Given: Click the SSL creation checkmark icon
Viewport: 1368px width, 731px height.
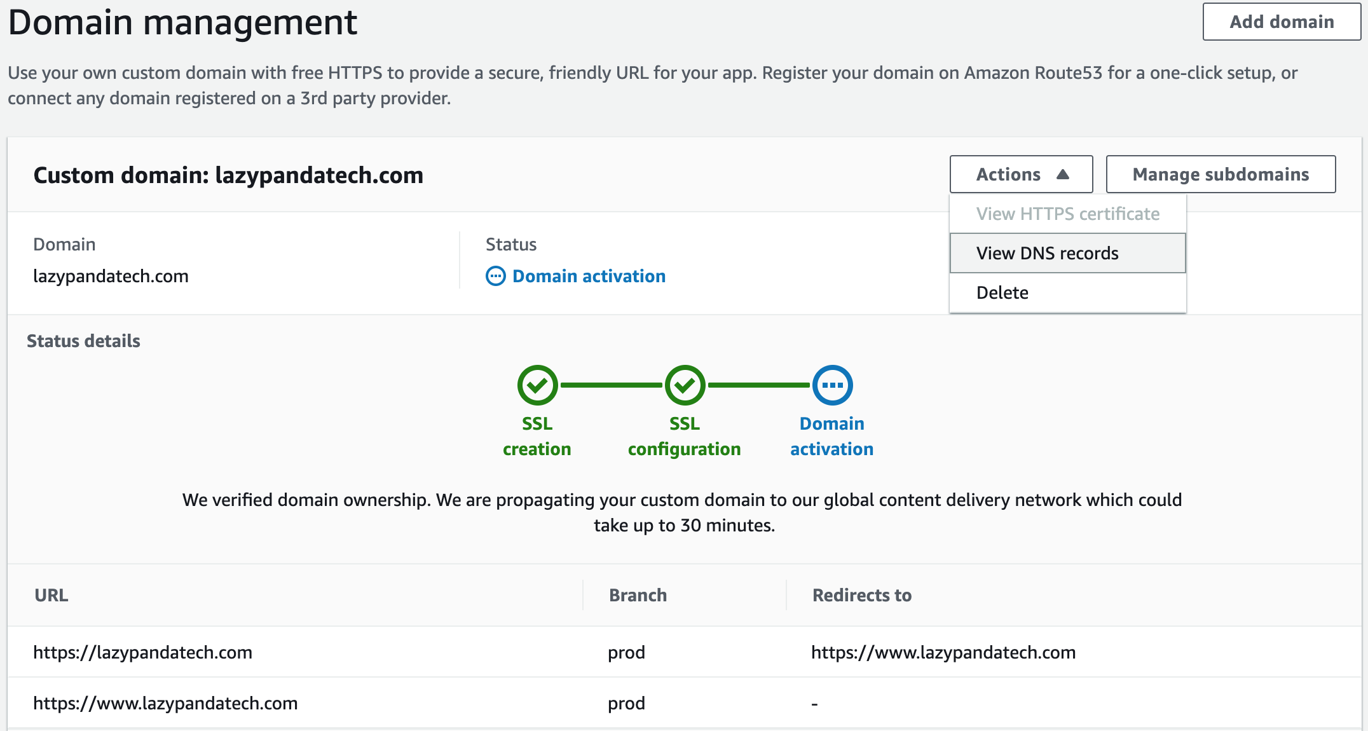Looking at the screenshot, I should click(537, 385).
